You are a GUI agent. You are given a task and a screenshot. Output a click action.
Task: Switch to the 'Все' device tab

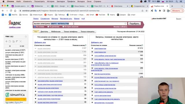(36, 31)
